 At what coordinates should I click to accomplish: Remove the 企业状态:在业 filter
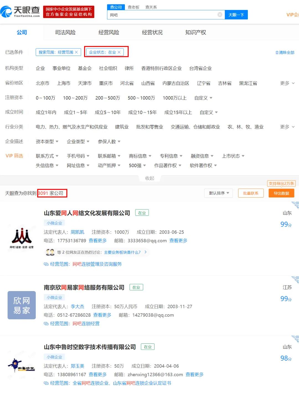[x=119, y=52]
